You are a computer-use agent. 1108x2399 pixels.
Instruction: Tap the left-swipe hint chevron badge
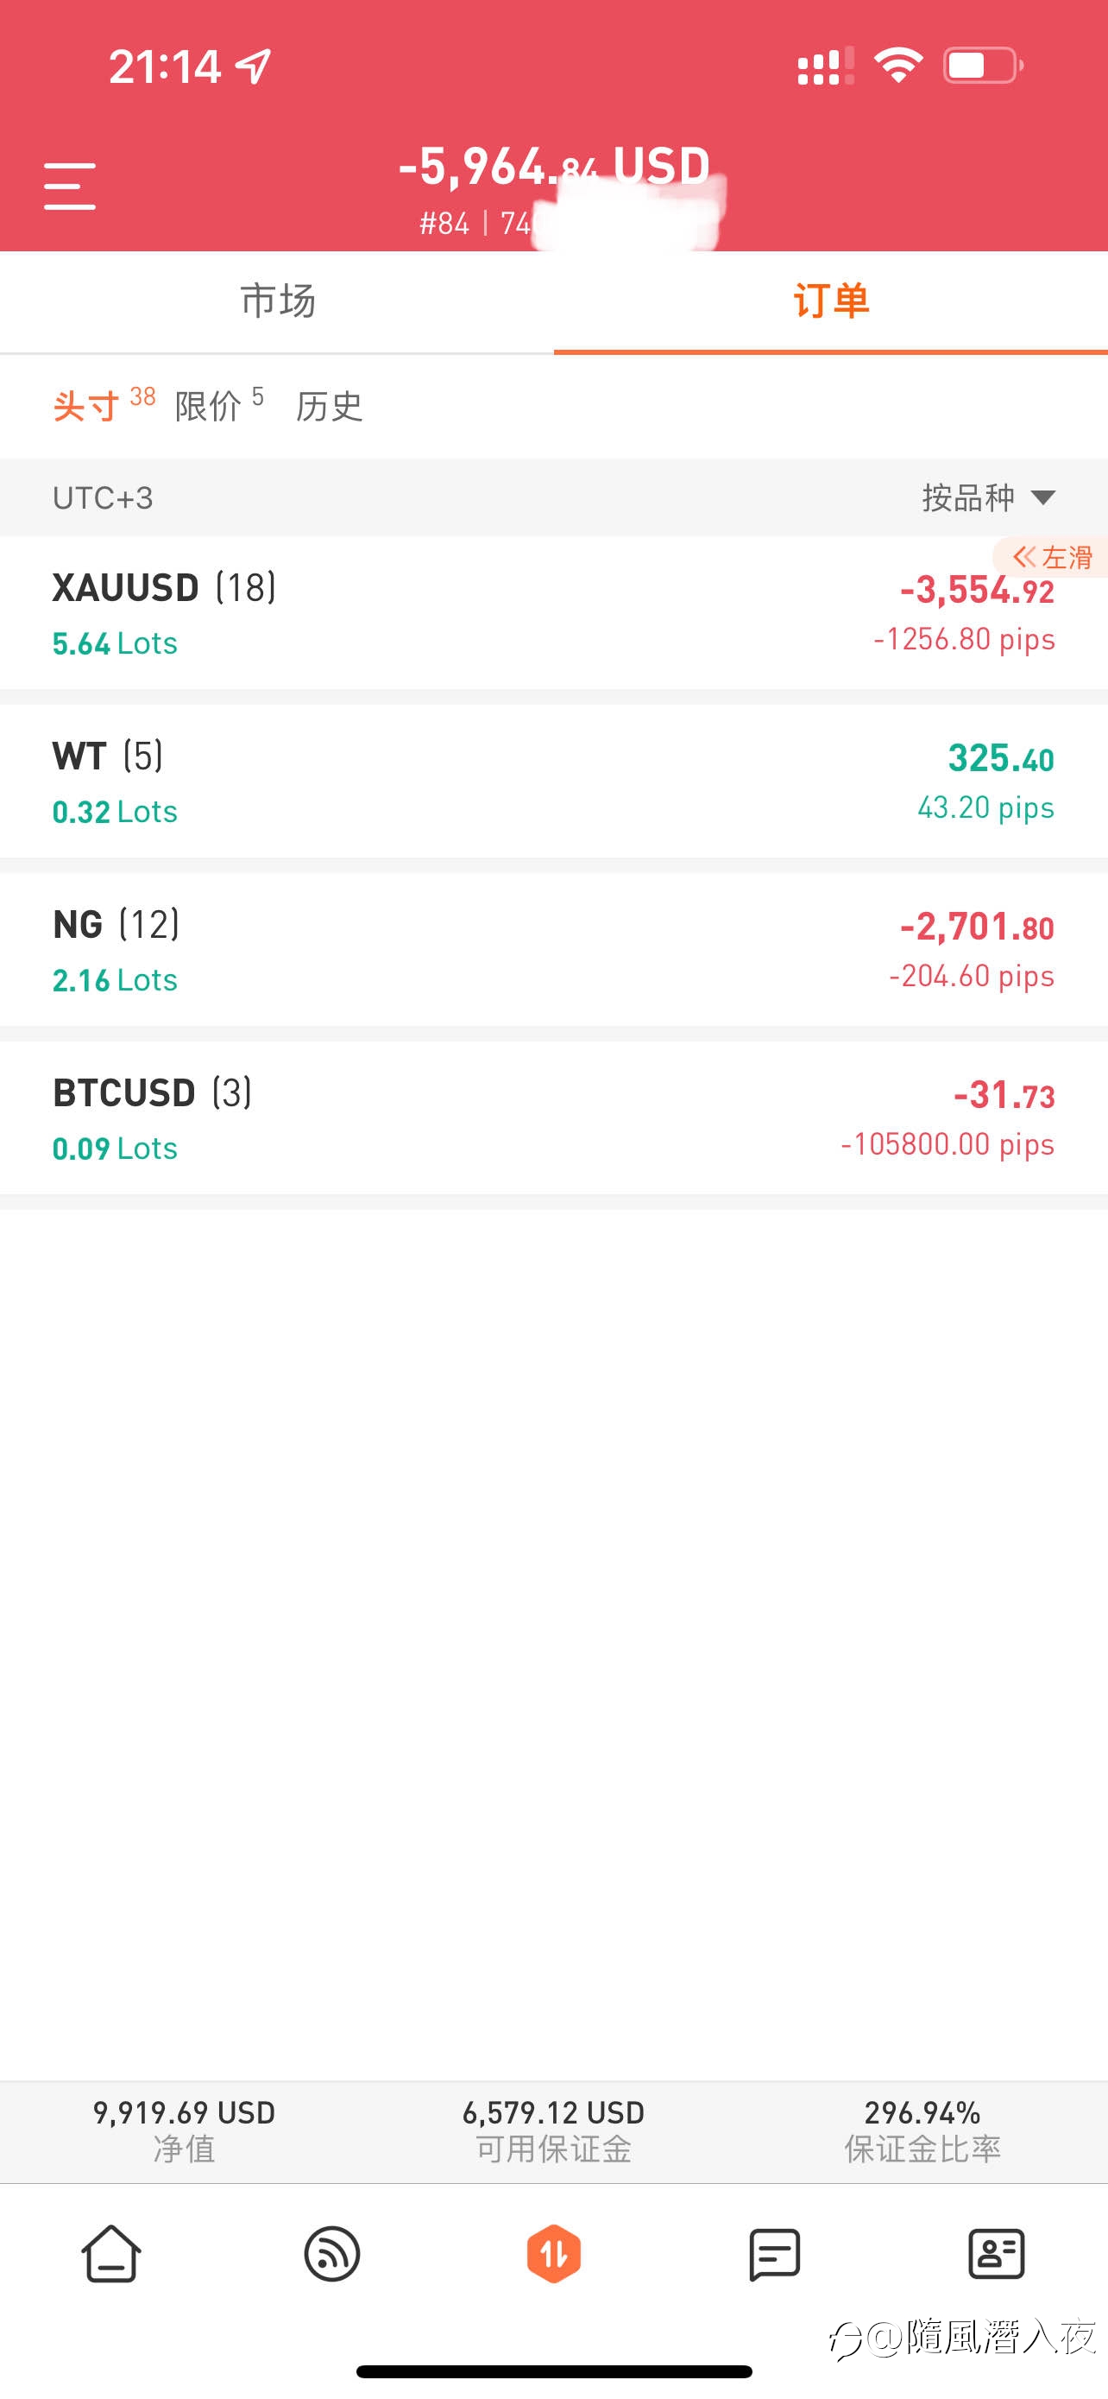point(1050,557)
